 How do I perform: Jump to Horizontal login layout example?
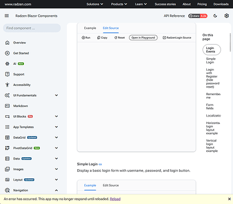[x=213, y=128]
